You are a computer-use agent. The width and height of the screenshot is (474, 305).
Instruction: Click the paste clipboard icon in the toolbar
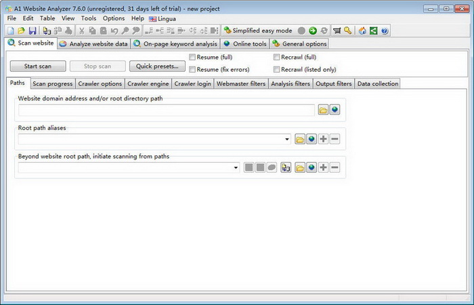[x=104, y=30]
